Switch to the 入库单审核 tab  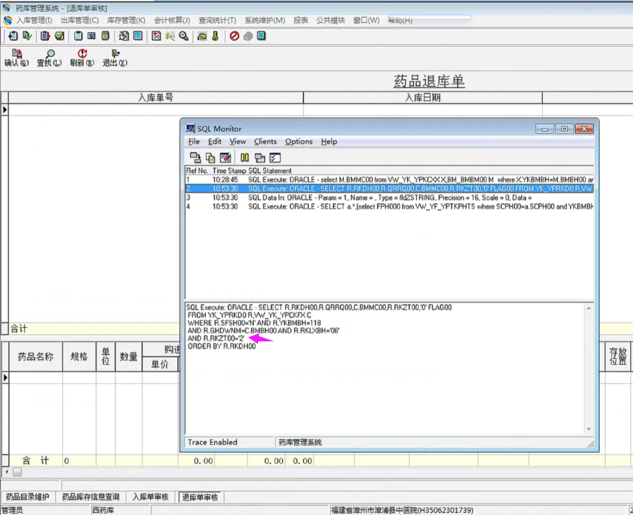coord(150,497)
